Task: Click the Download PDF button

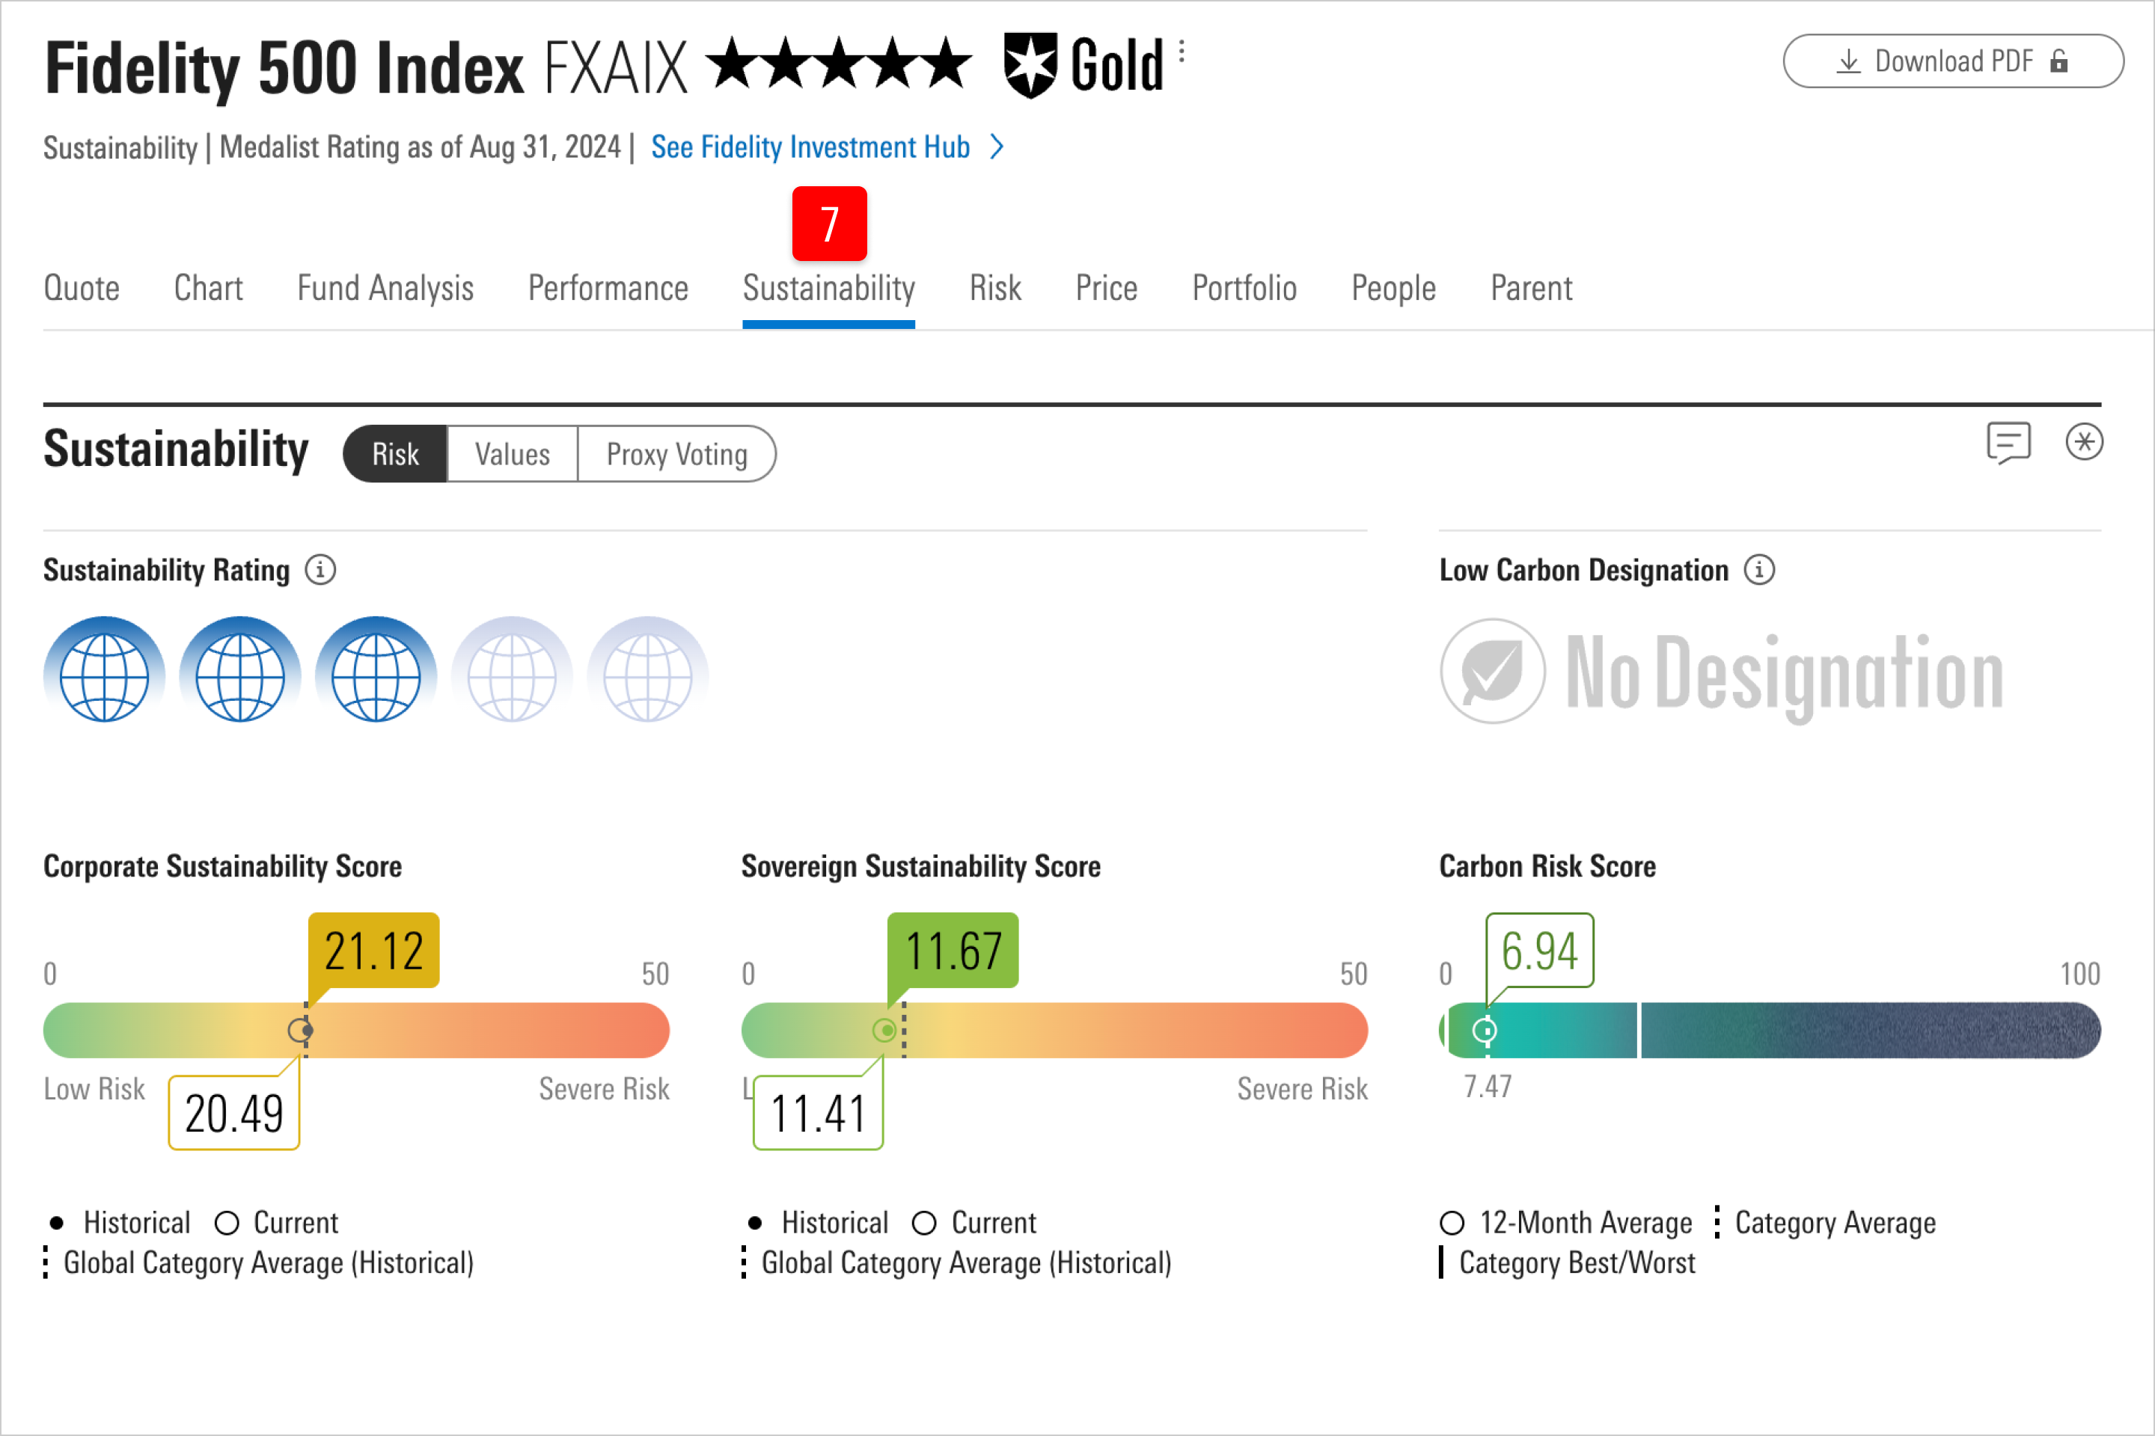Action: click(x=1952, y=61)
